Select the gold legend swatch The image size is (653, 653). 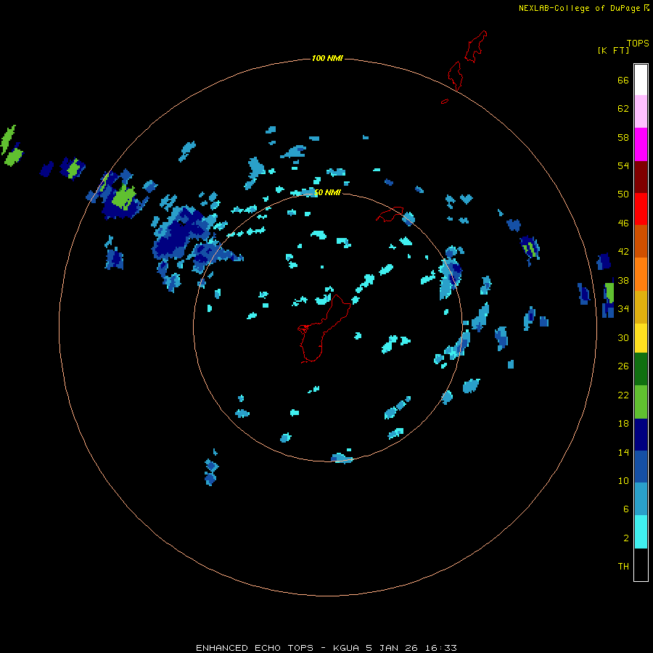pos(641,307)
